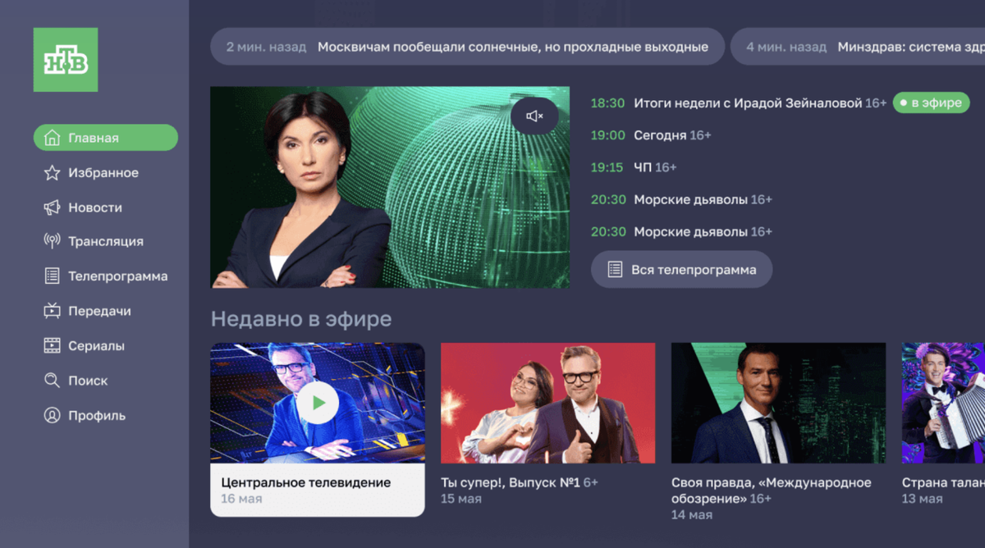Click the film strip icon for Сериалы
The width and height of the screenshot is (985, 548).
(52, 345)
